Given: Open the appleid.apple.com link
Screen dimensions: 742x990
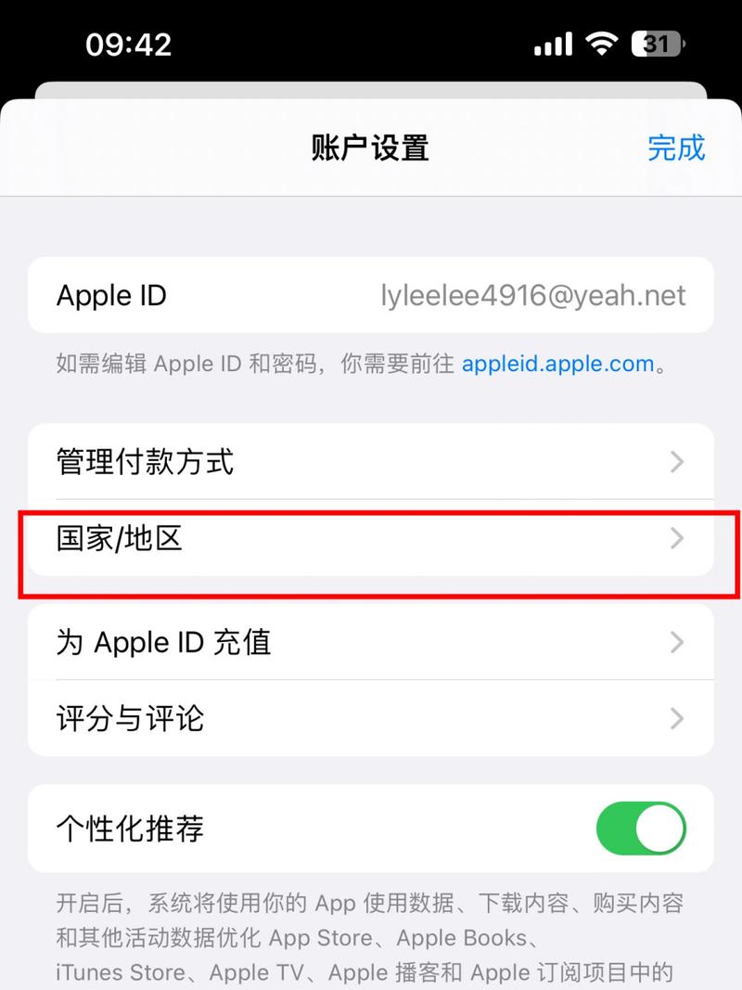Looking at the screenshot, I should tap(557, 364).
